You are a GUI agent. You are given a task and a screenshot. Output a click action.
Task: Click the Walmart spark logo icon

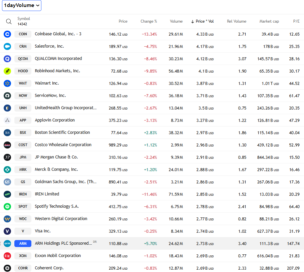[7, 83]
